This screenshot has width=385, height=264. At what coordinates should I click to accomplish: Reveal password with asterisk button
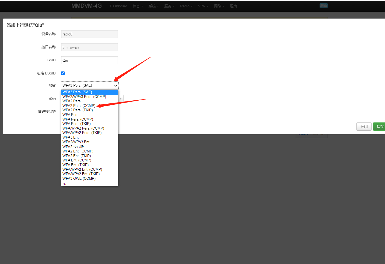[x=121, y=99]
